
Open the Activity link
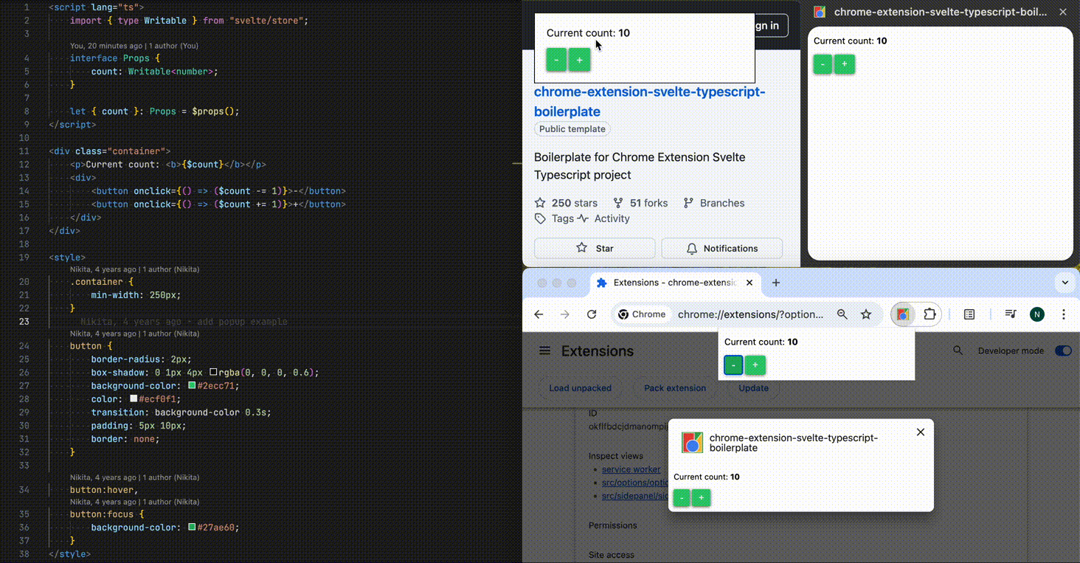coord(612,218)
